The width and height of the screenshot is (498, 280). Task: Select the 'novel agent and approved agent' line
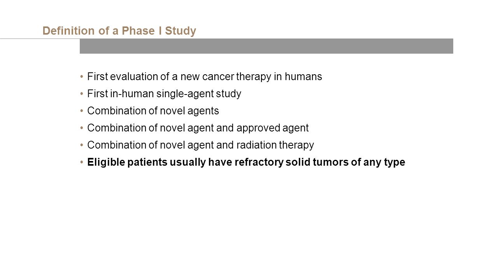click(198, 128)
